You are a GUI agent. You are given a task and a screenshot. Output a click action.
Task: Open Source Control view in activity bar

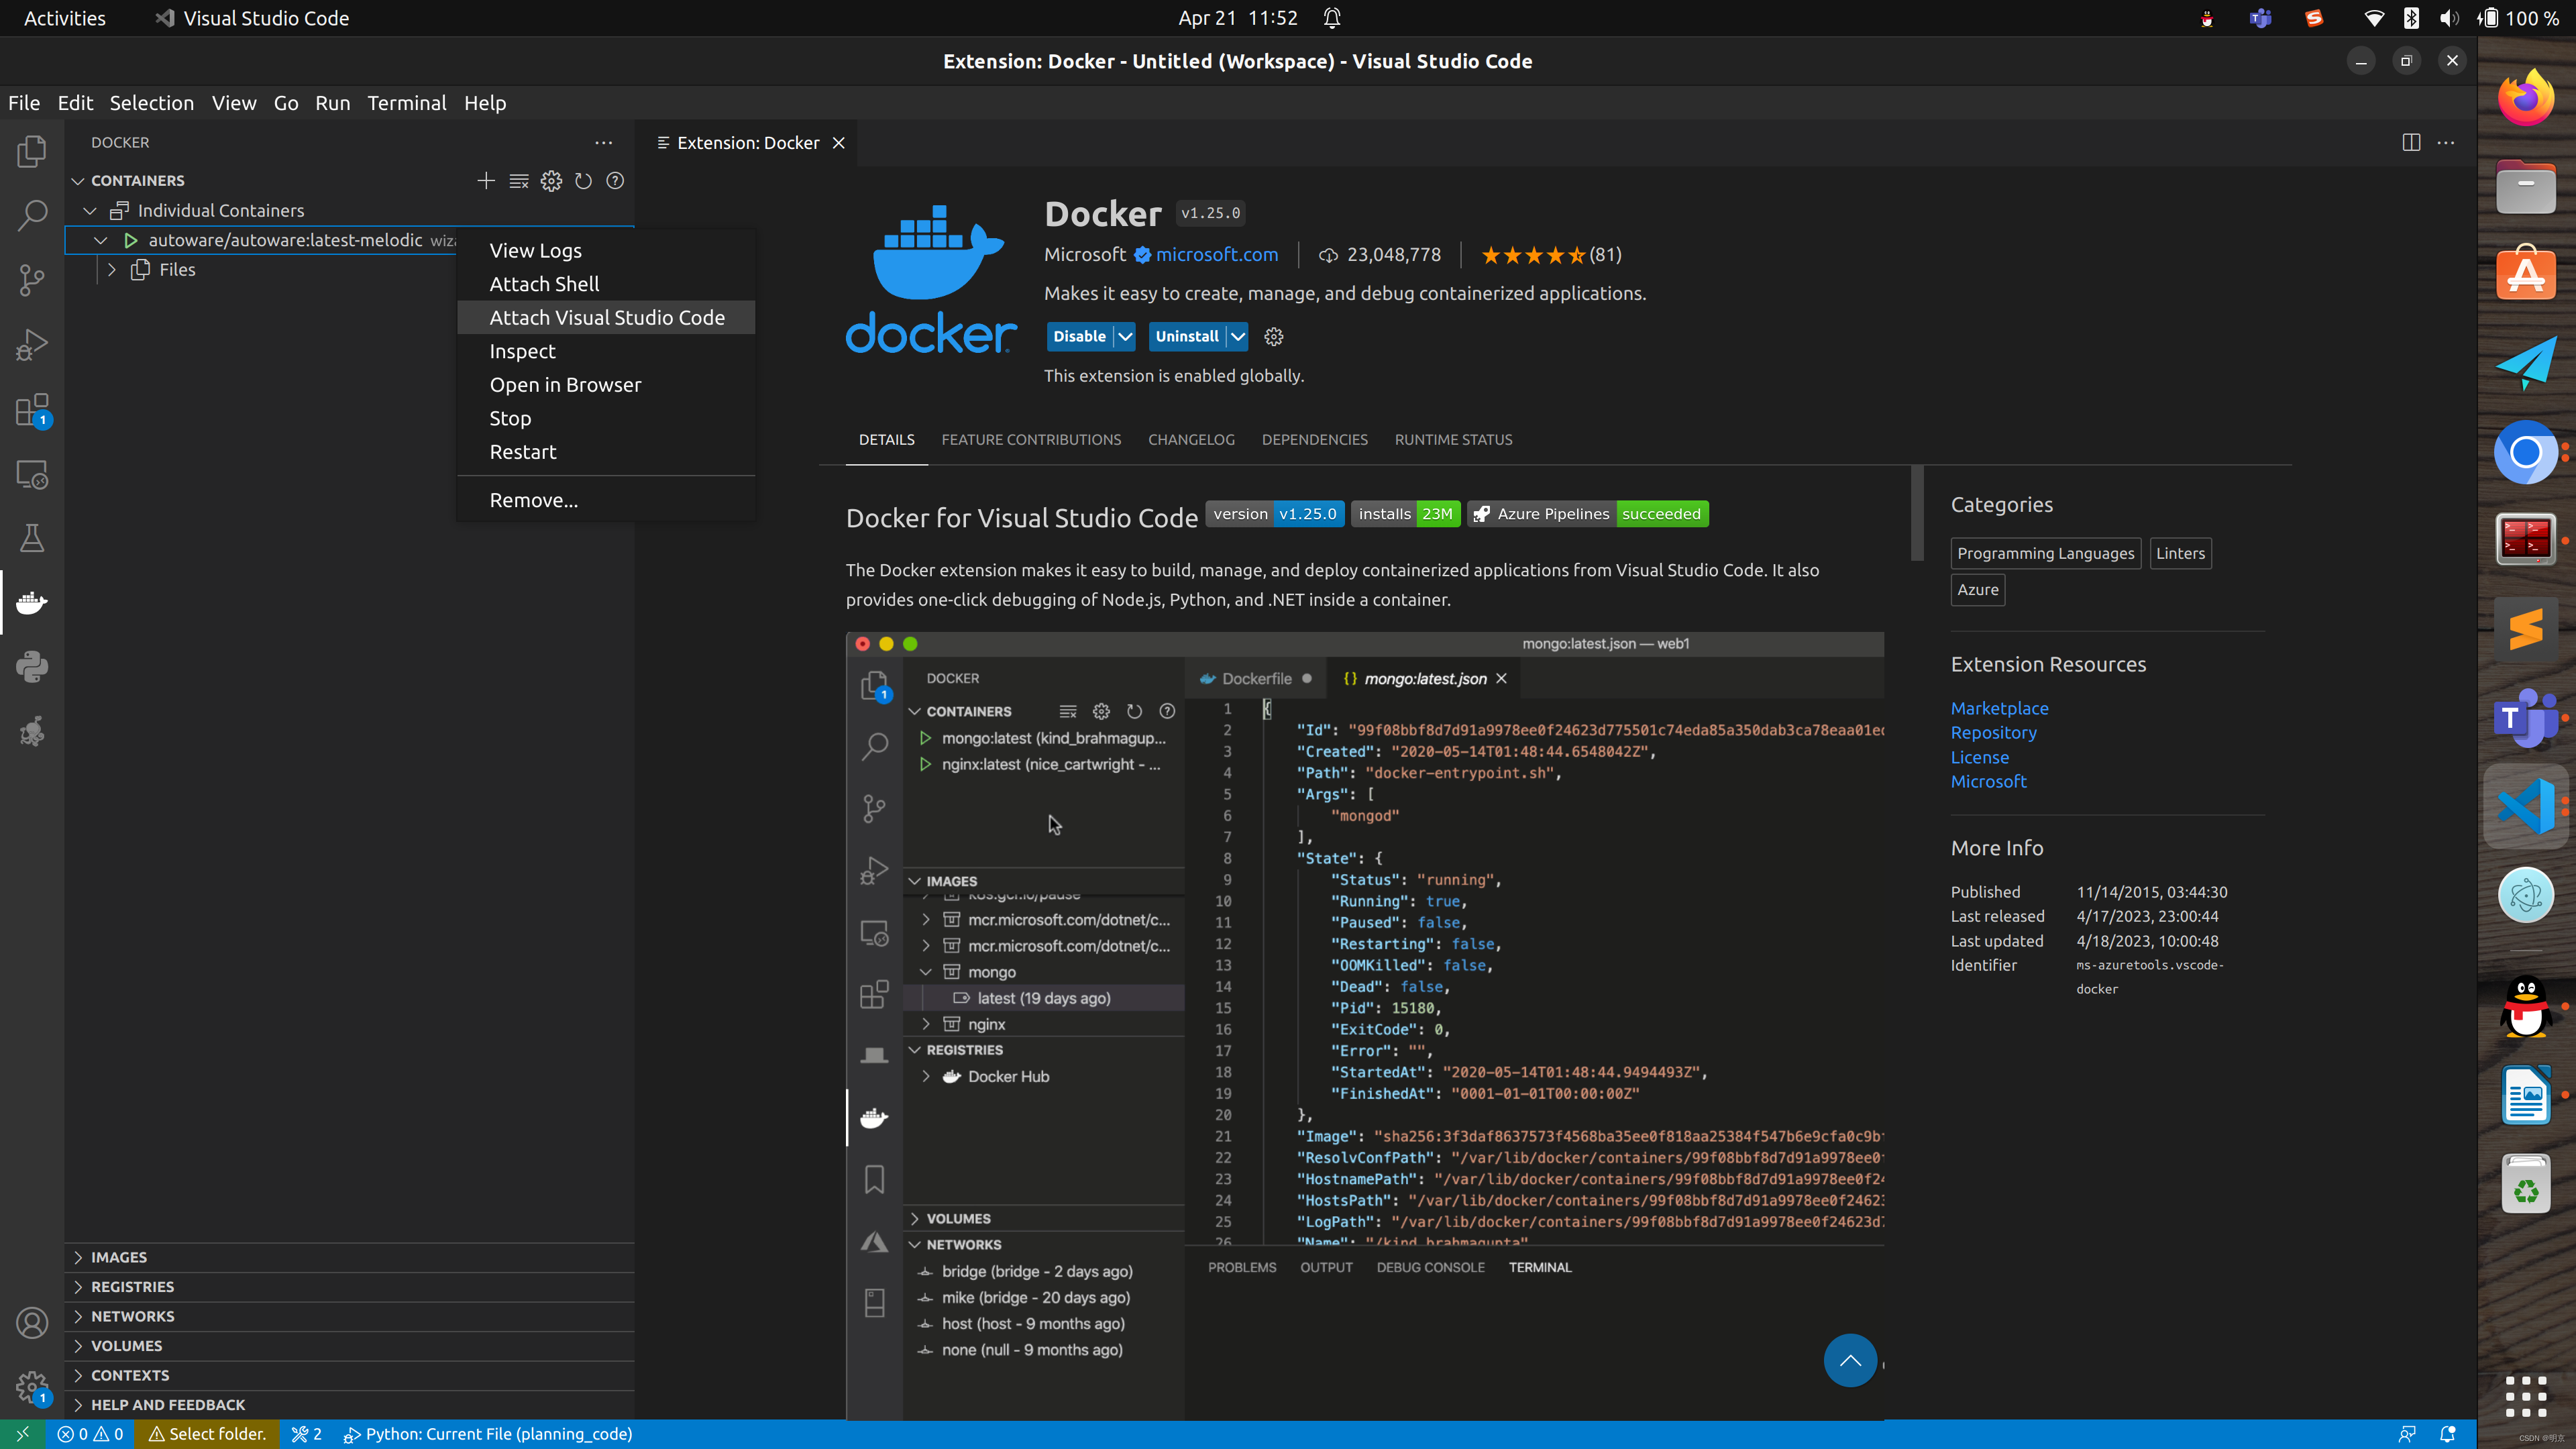[32, 280]
